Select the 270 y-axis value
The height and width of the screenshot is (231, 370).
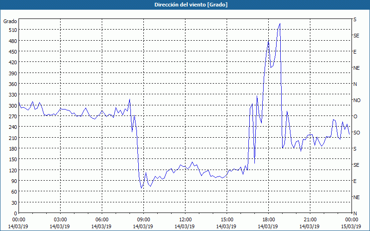click(x=13, y=116)
